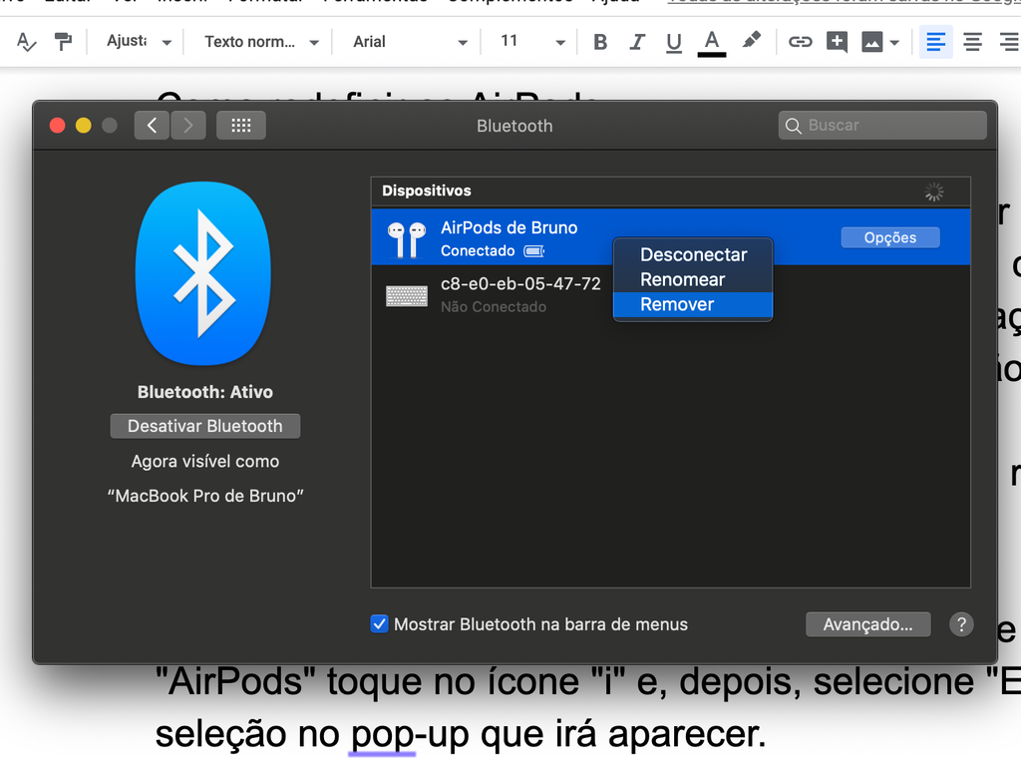Expand the insert image dropdown arrow
Image resolution: width=1021 pixels, height=766 pixels.
[894, 43]
